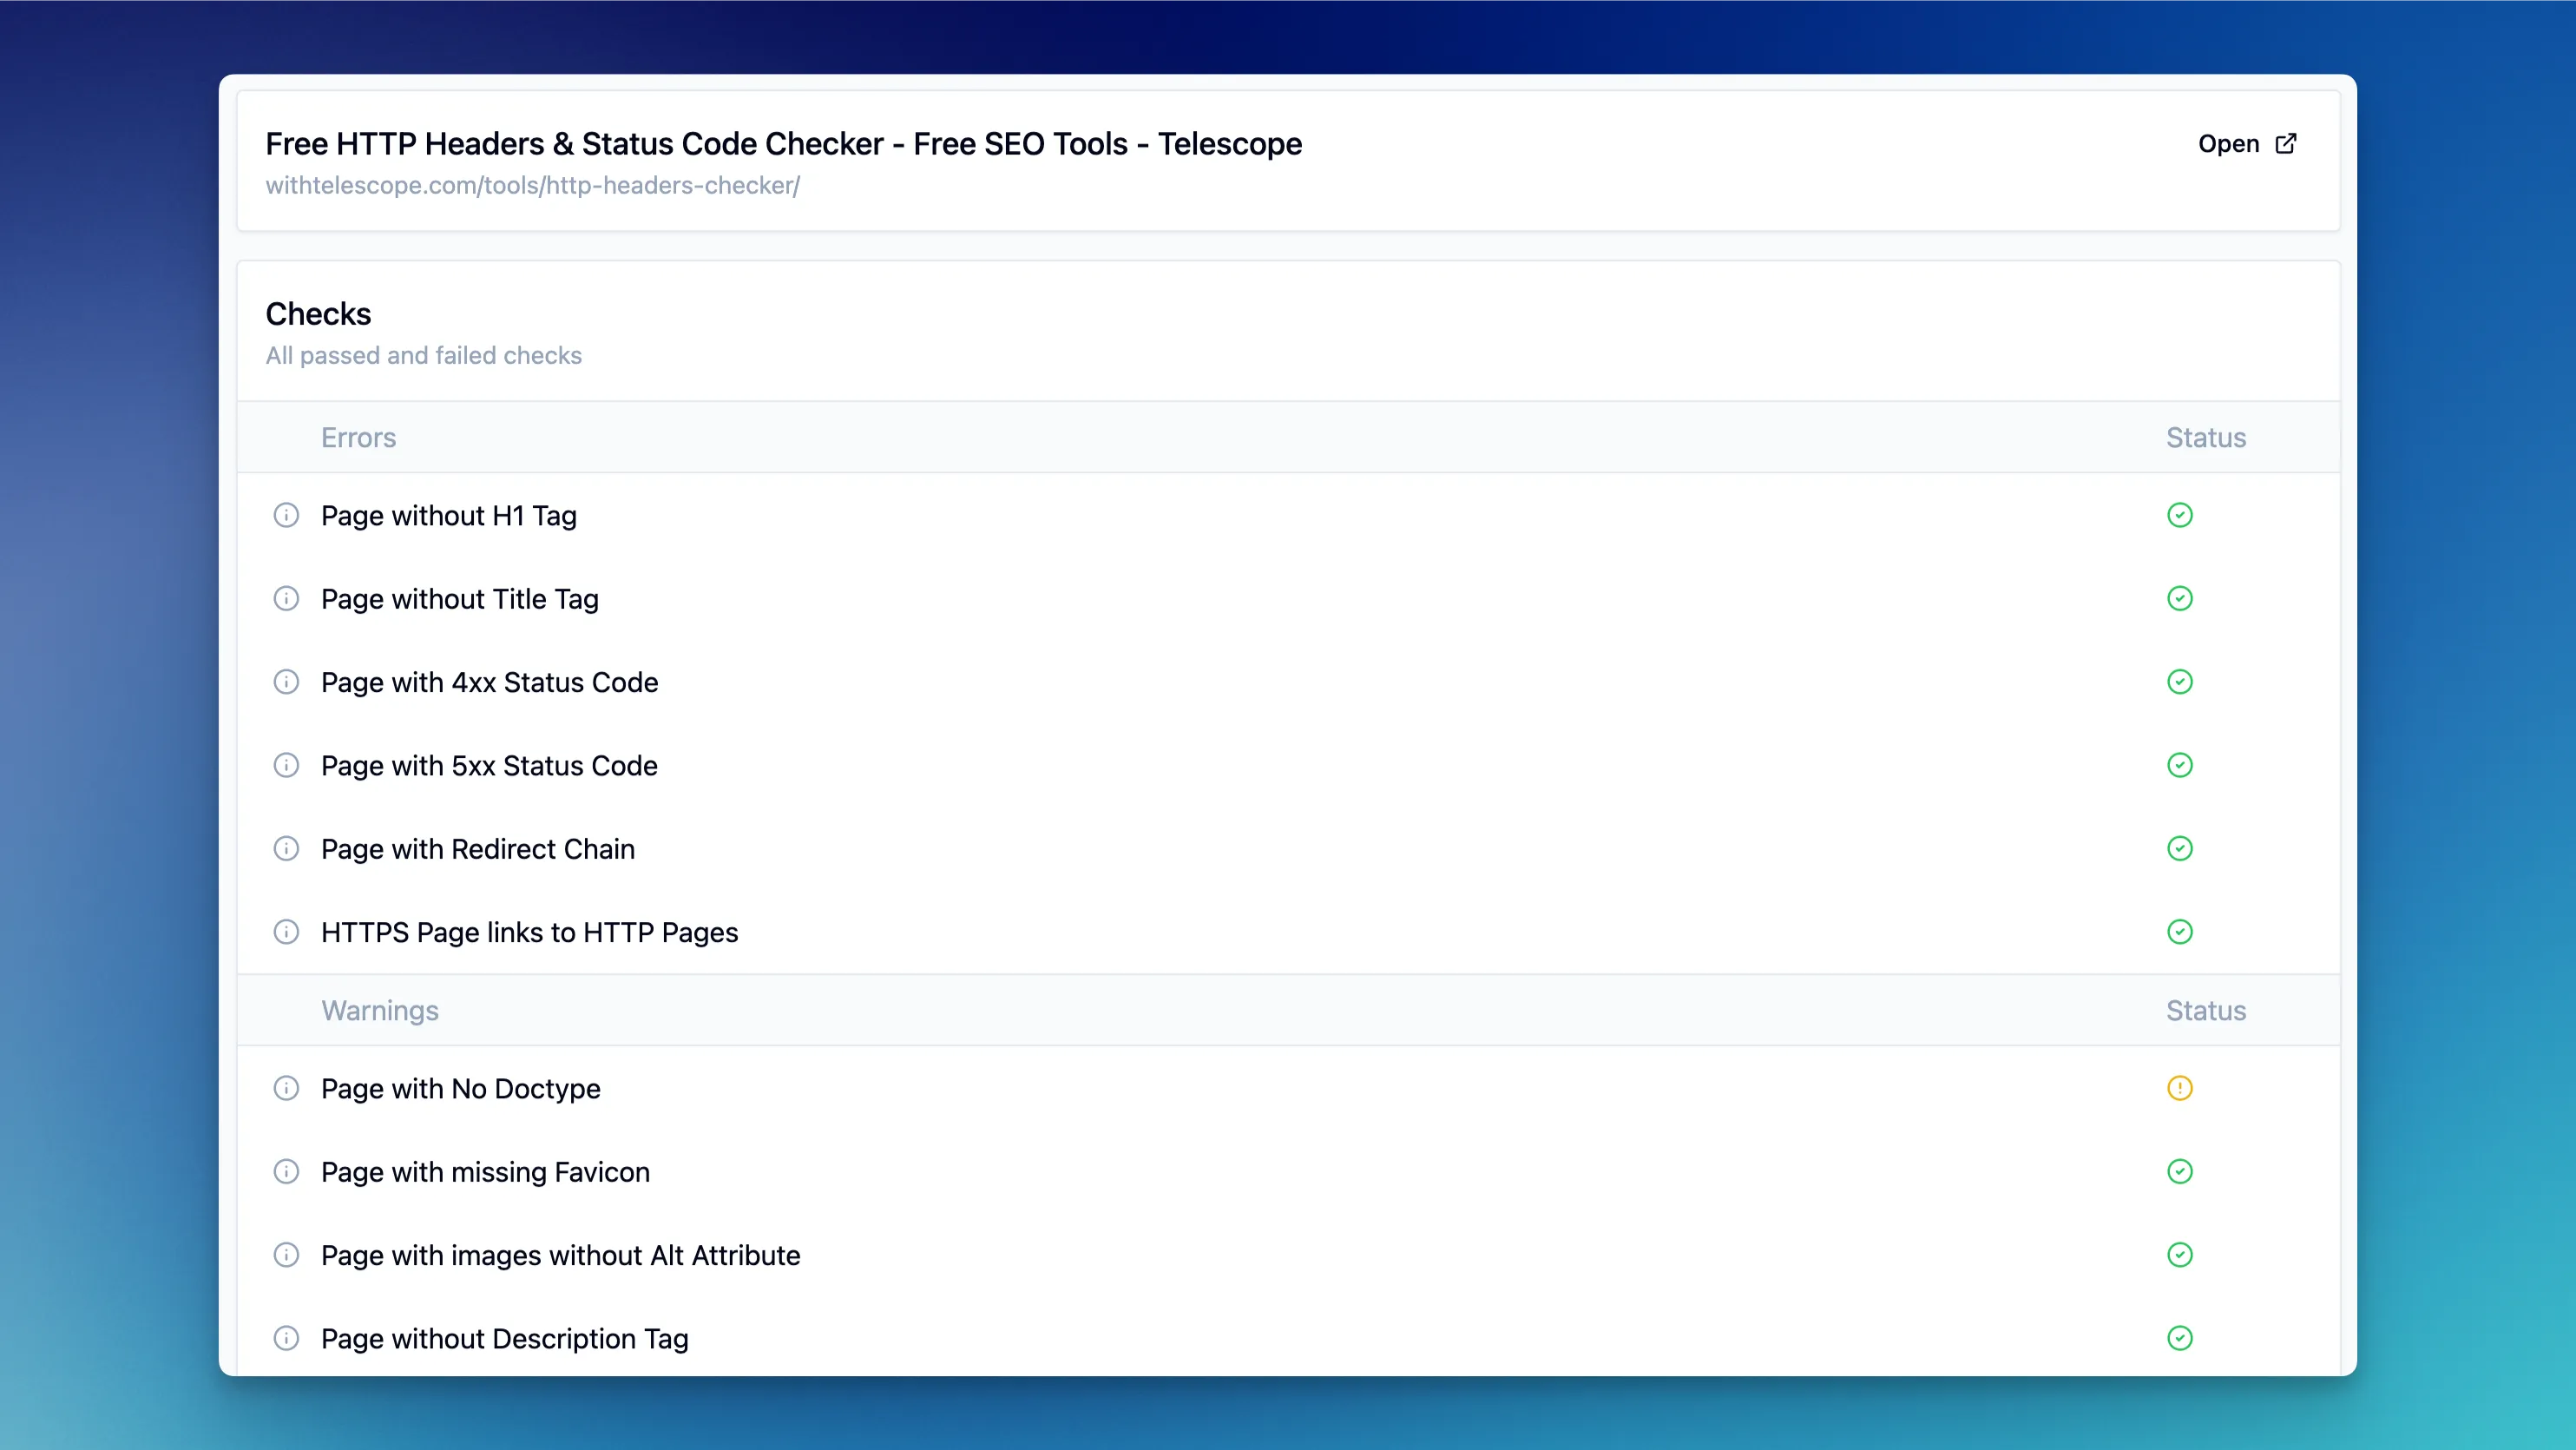Click the Warnings section header
This screenshot has height=1450, width=2576.
coord(379,1011)
